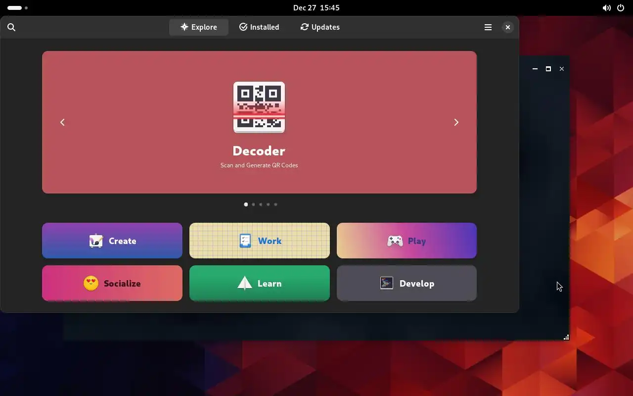
Task: Open the Decoder QR code app icon
Action: point(259,107)
